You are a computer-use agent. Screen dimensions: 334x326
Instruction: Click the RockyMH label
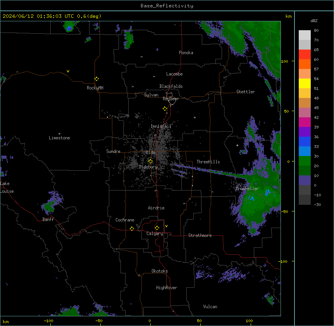click(x=95, y=88)
